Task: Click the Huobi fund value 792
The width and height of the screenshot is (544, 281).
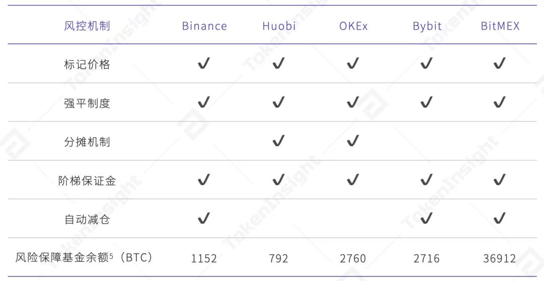Action: click(279, 258)
